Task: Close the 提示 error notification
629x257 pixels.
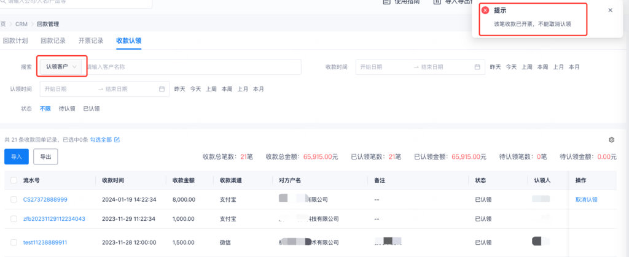Action: [x=610, y=10]
